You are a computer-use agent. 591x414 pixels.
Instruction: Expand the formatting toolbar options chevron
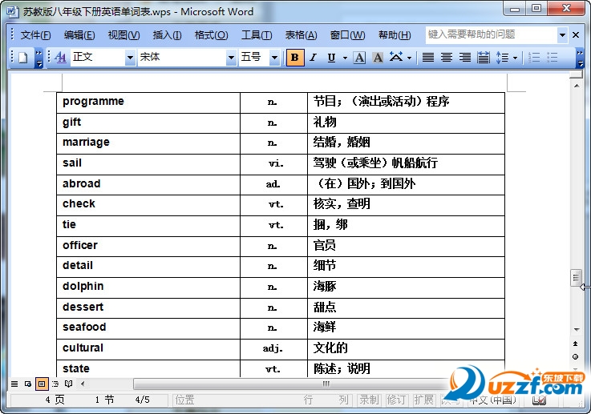(x=580, y=58)
